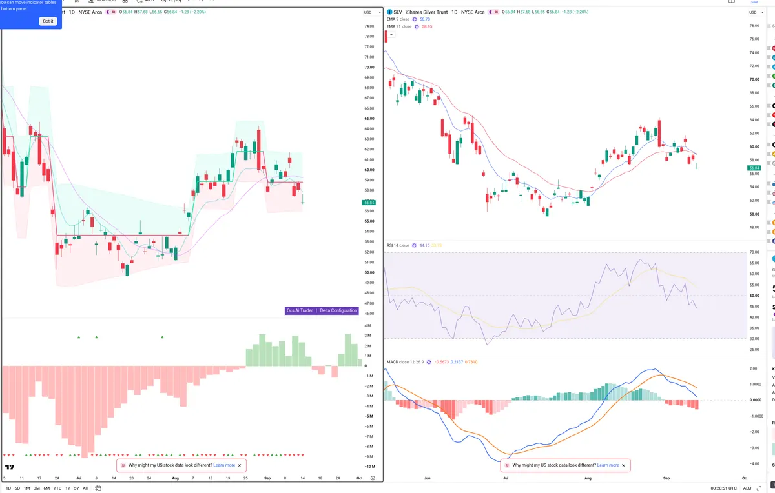Image resolution: width=775 pixels, height=493 pixels.
Task: Click the RSI refresh status icon
Action: pyautogui.click(x=415, y=245)
